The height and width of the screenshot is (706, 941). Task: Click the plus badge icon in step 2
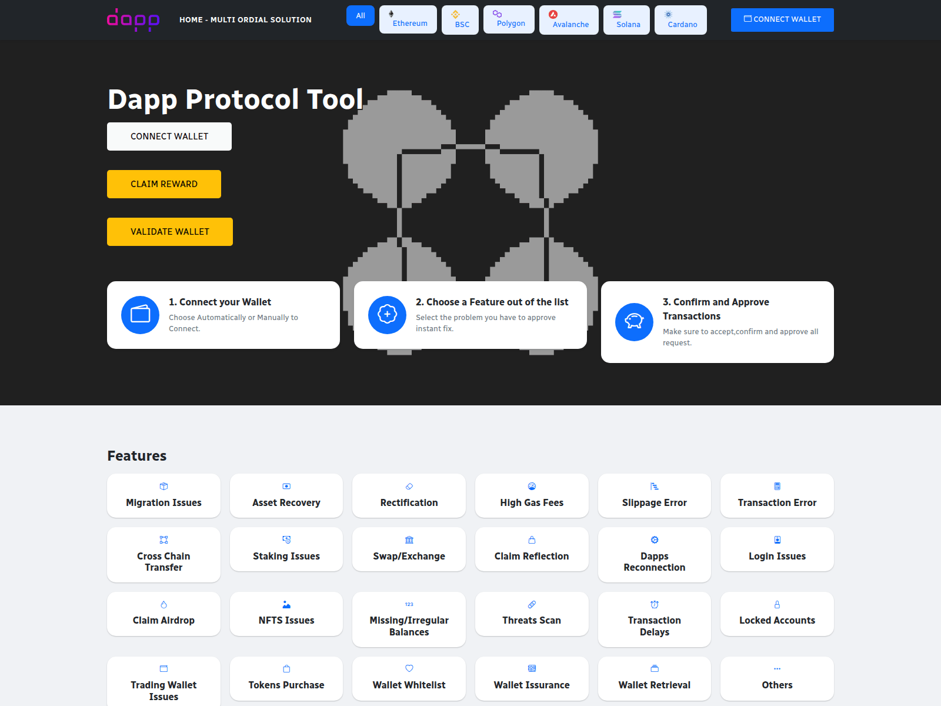point(387,315)
